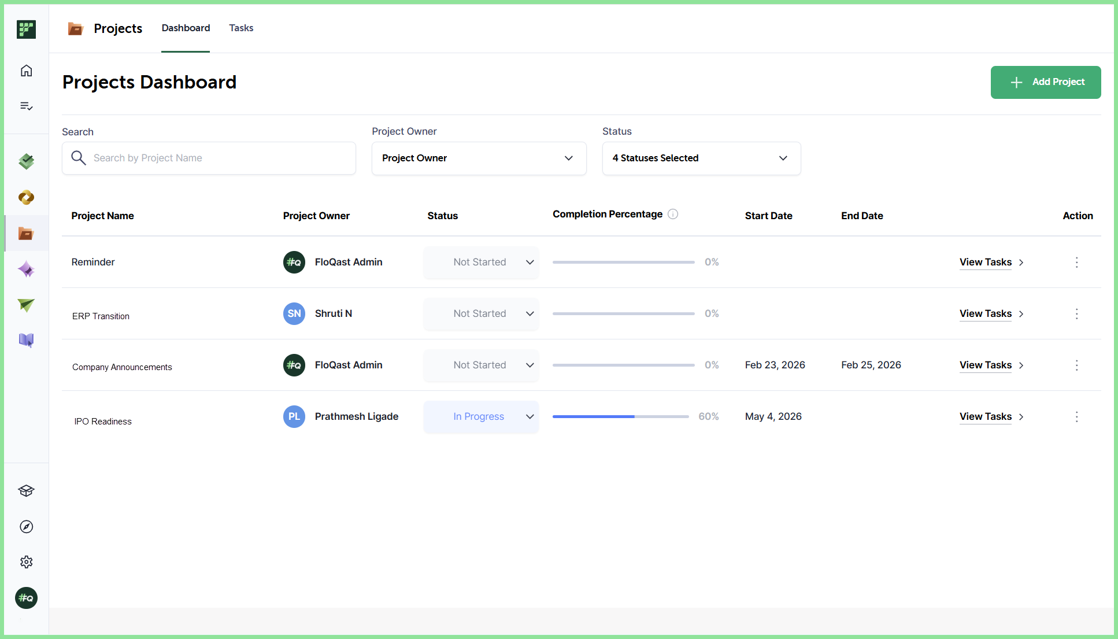Open the 4 Statuses Selected dropdown
The image size is (1118, 639).
[x=701, y=158]
